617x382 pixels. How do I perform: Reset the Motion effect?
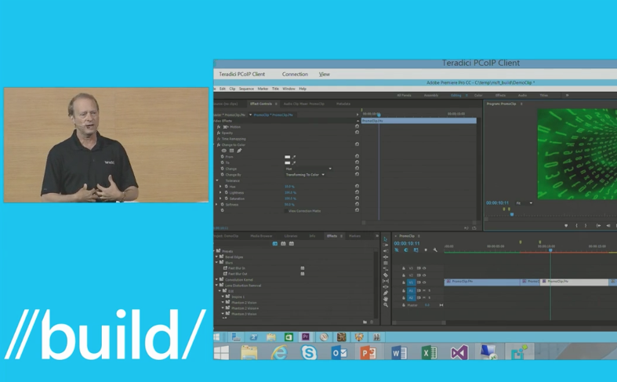point(357,126)
